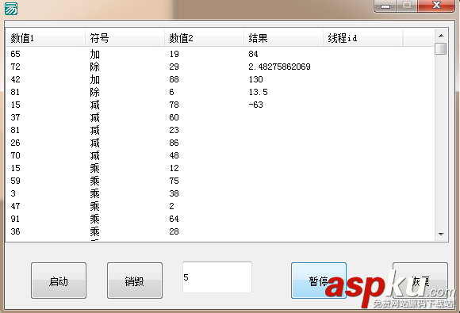Select the row with 数值1 value 3
Viewport: 460px width, 313px height.
point(220,193)
